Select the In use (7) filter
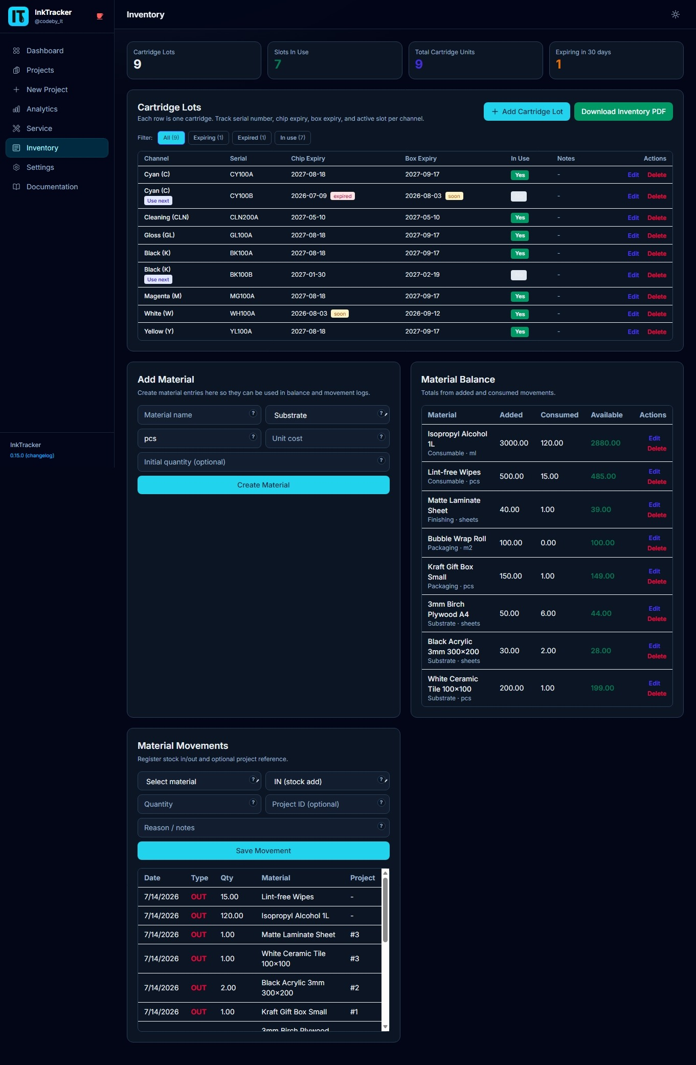 pos(293,138)
